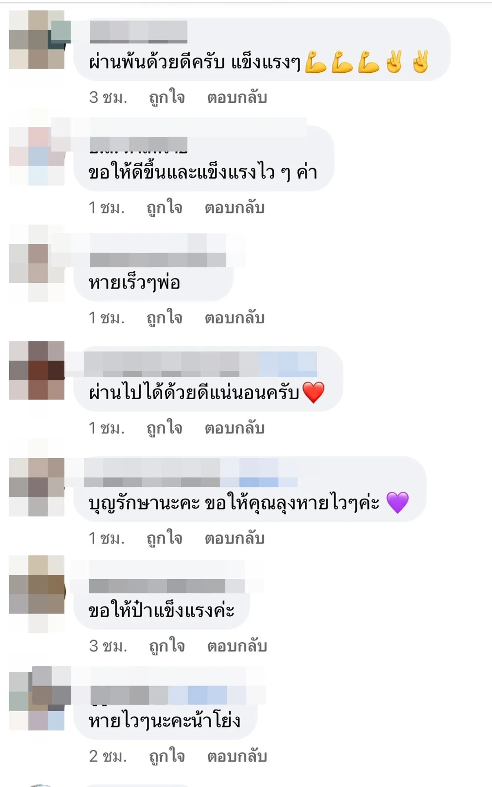Reply to comment ขอให้ดีขึ้นและแข็งแรงไว ๆ ค่า

click(x=234, y=208)
